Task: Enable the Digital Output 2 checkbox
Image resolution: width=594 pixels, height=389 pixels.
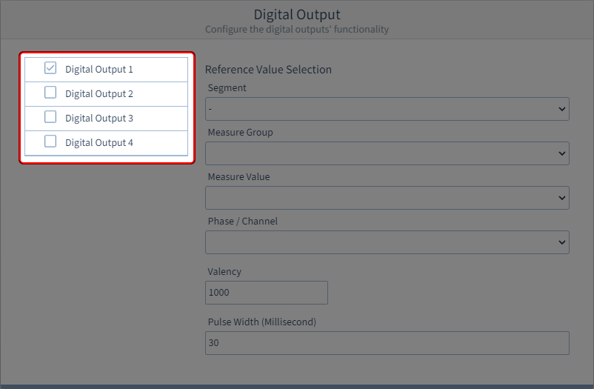Action: pos(50,93)
